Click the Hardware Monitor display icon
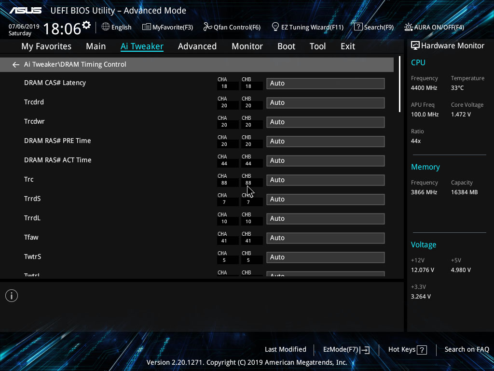 415,46
